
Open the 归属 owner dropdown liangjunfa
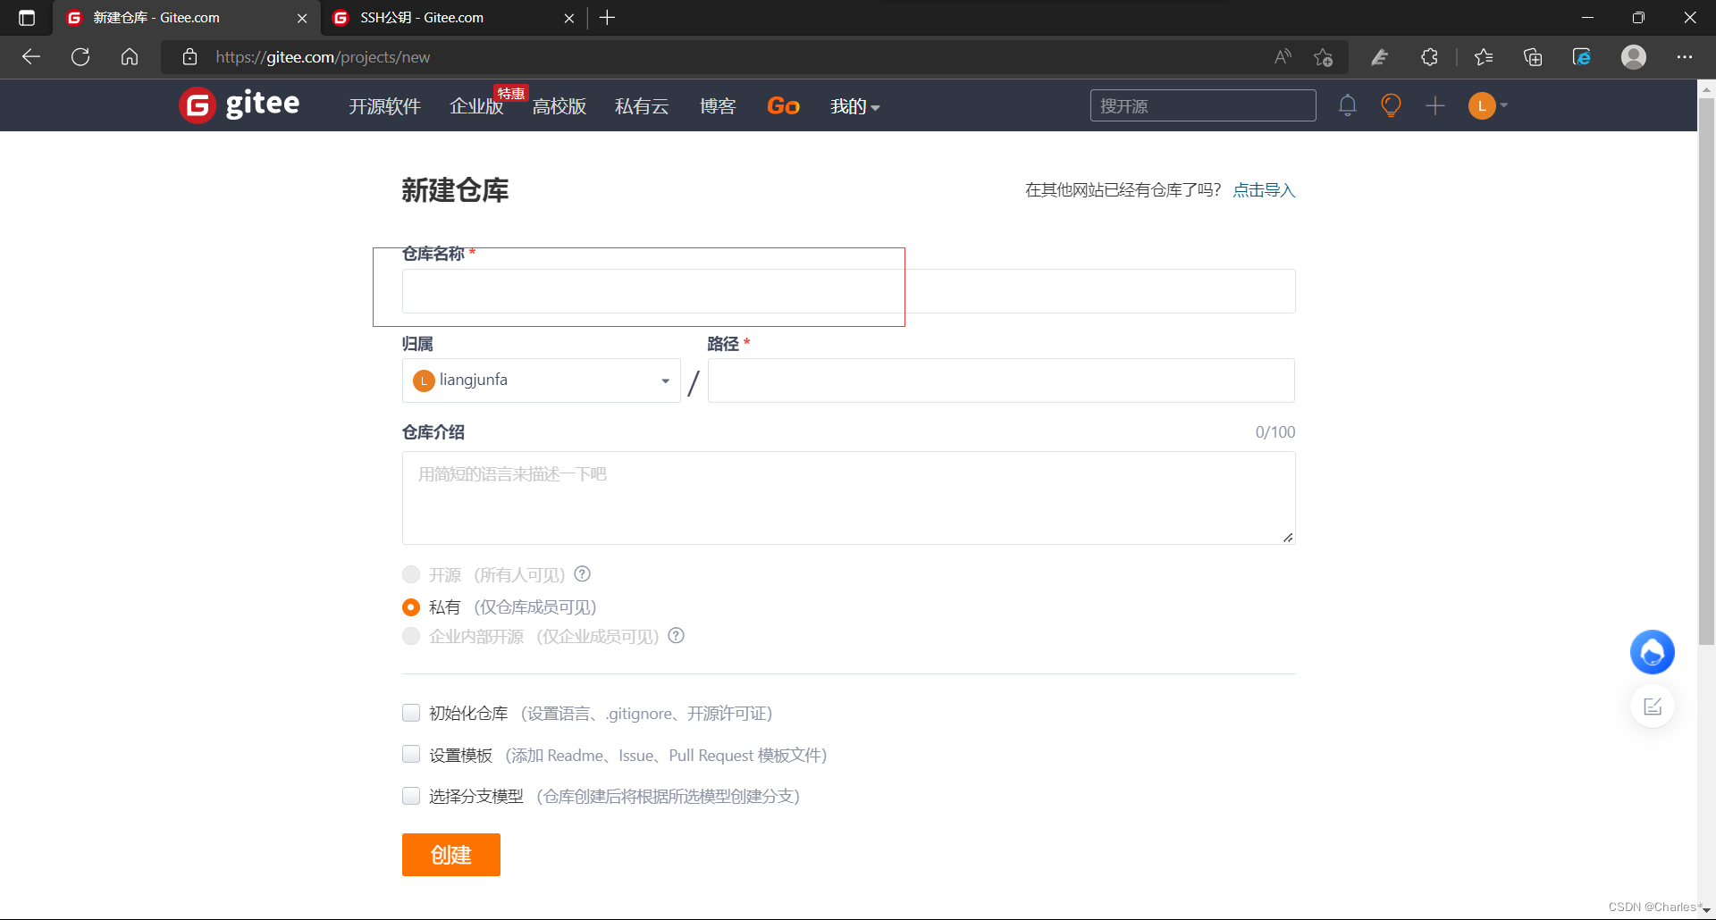point(541,381)
